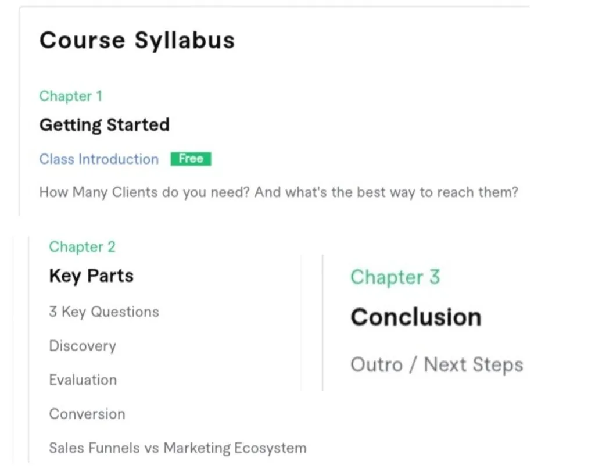Open the Conversion lesson
595x472 pixels.
pos(87,414)
